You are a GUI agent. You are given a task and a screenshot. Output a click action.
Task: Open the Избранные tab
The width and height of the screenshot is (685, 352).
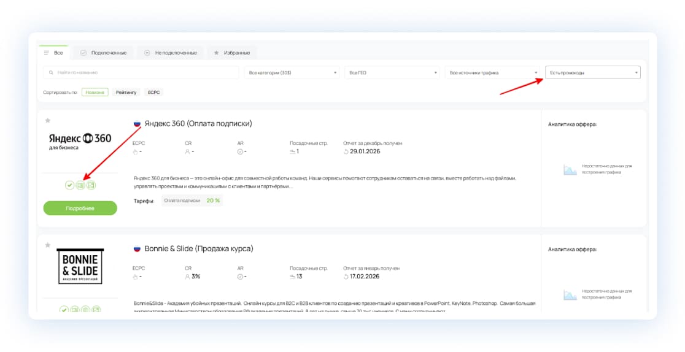[x=233, y=53]
